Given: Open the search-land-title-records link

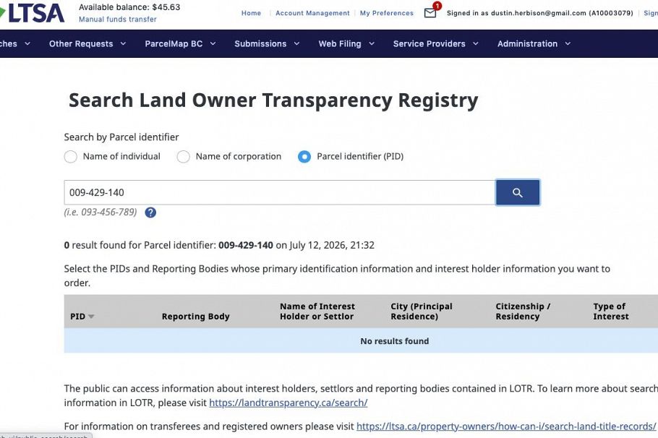Looking at the screenshot, I should click(506, 426).
